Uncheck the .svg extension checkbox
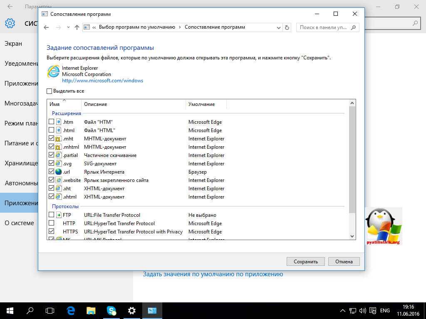Image resolution: width=426 pixels, height=319 pixels. [x=52, y=164]
